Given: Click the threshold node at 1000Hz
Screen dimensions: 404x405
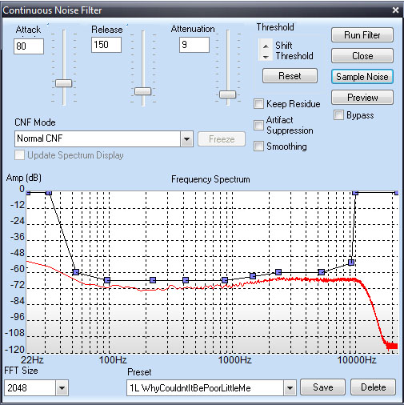Looking at the screenshot, I should (x=225, y=280).
